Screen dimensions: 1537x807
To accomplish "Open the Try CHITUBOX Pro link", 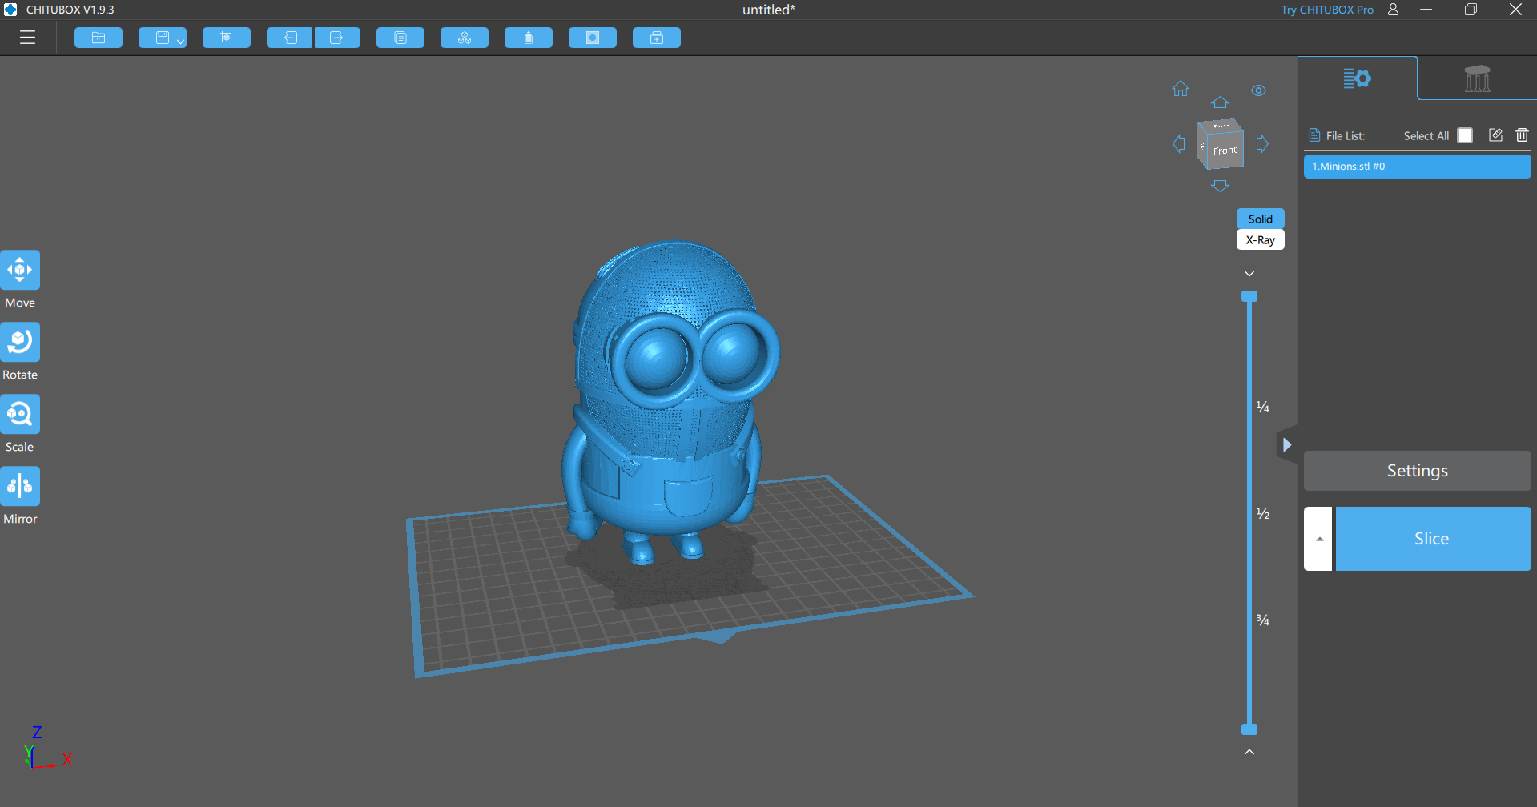I will click(x=1327, y=10).
